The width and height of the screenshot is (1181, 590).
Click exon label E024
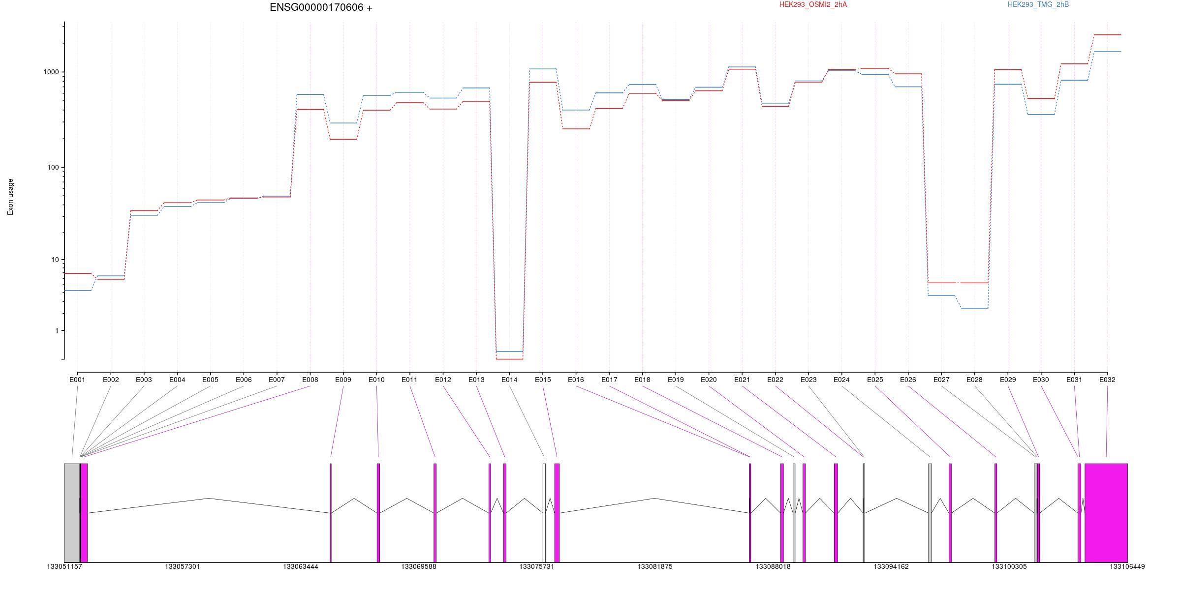(x=841, y=380)
